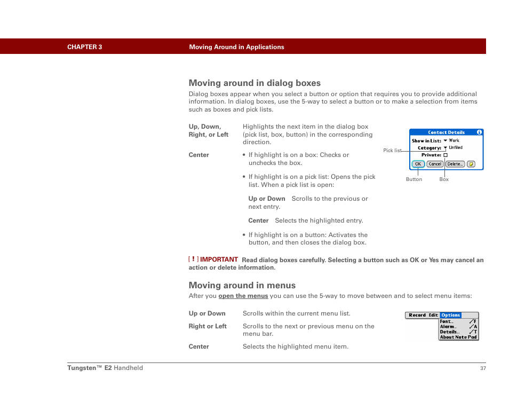
Task: Click the "Tungsten E2 Handheld" footer text
Action: pos(105,368)
